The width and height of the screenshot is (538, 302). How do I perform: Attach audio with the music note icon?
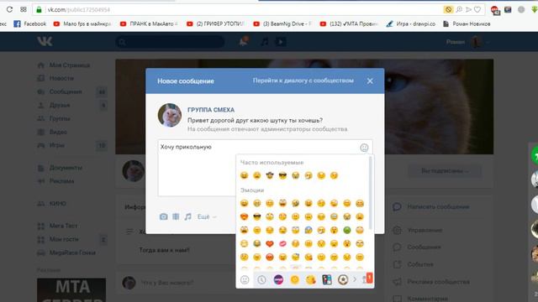[187, 216]
